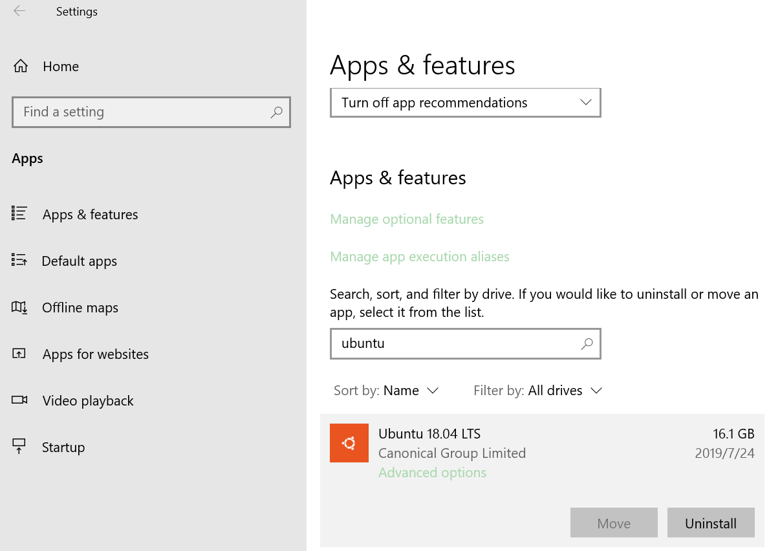Click the Home house icon
This screenshot has height=551, width=769.
pyautogui.click(x=21, y=66)
